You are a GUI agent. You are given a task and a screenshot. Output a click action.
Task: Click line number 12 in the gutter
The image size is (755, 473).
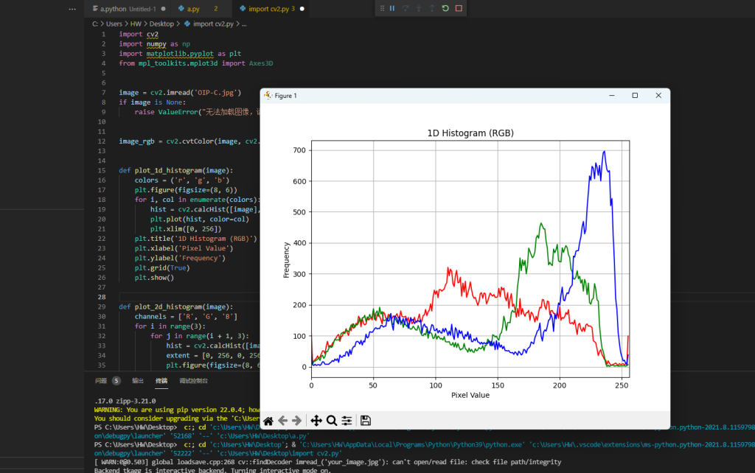pos(102,141)
